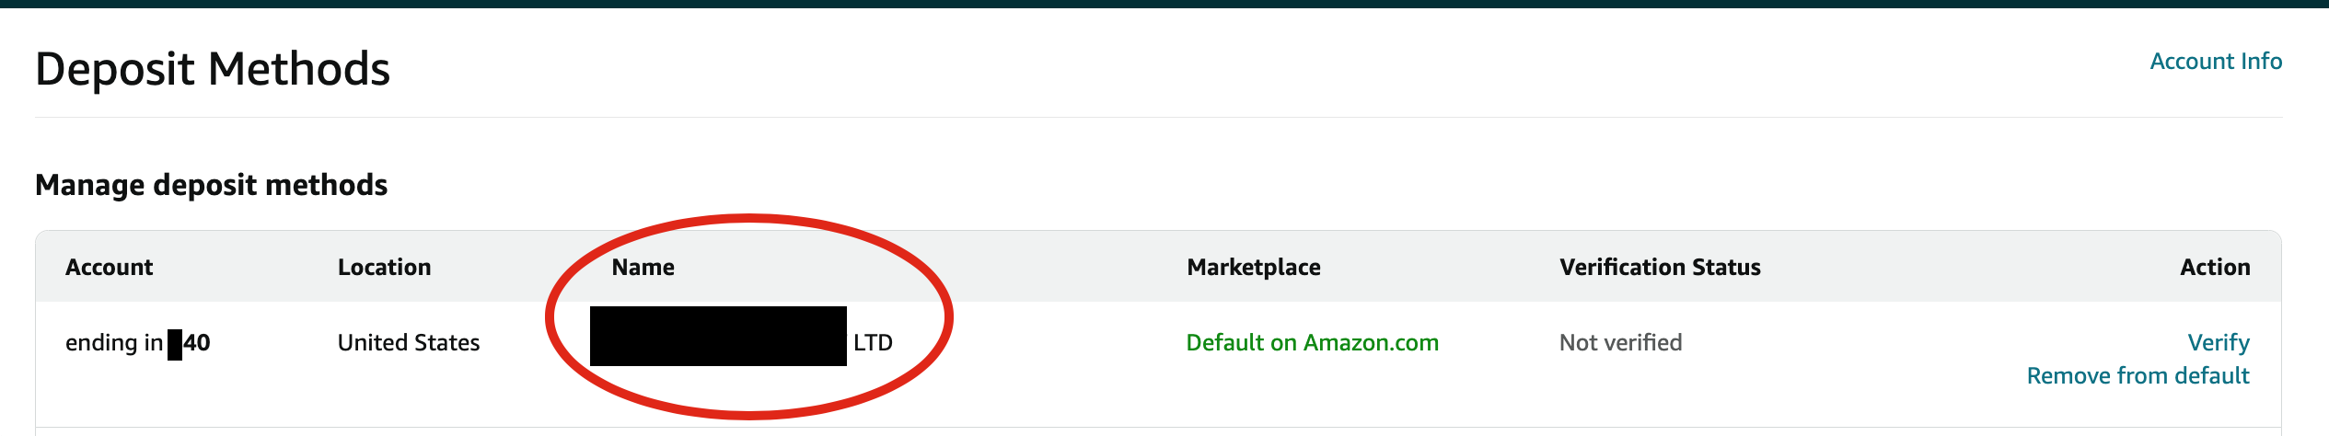The image size is (2329, 436).
Task: Click the Location column header
Action: tap(384, 268)
